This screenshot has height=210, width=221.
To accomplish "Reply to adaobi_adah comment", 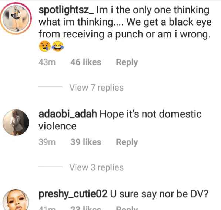I will pos(127,142).
